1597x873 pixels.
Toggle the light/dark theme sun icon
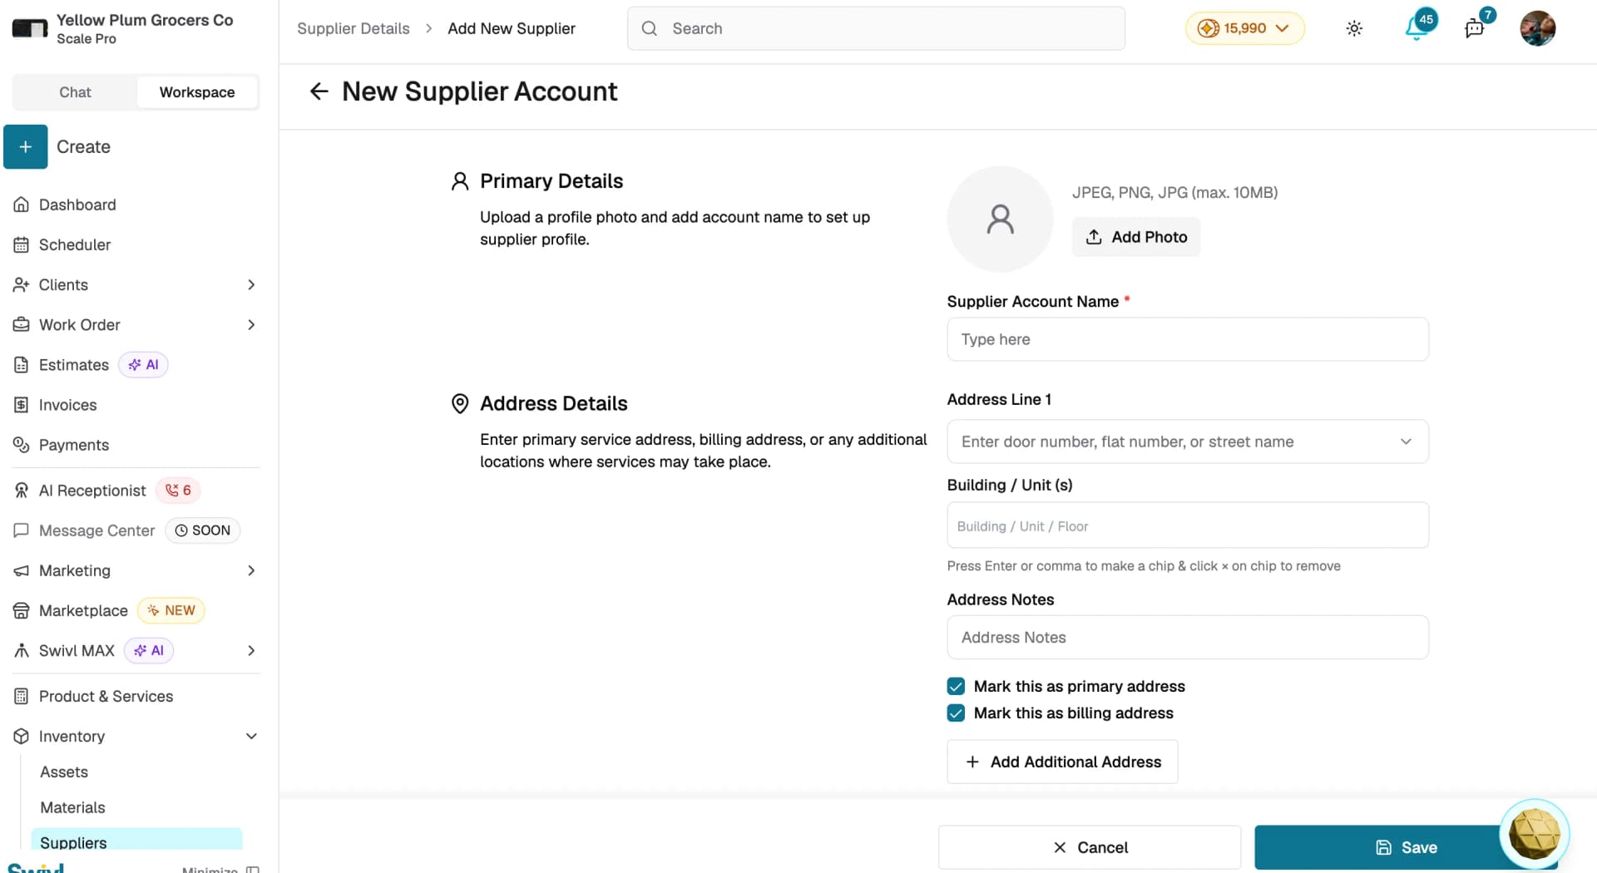[1354, 28]
